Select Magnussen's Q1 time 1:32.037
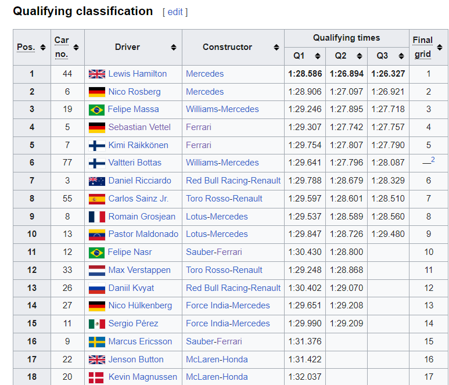449x385 pixels. 305,377
